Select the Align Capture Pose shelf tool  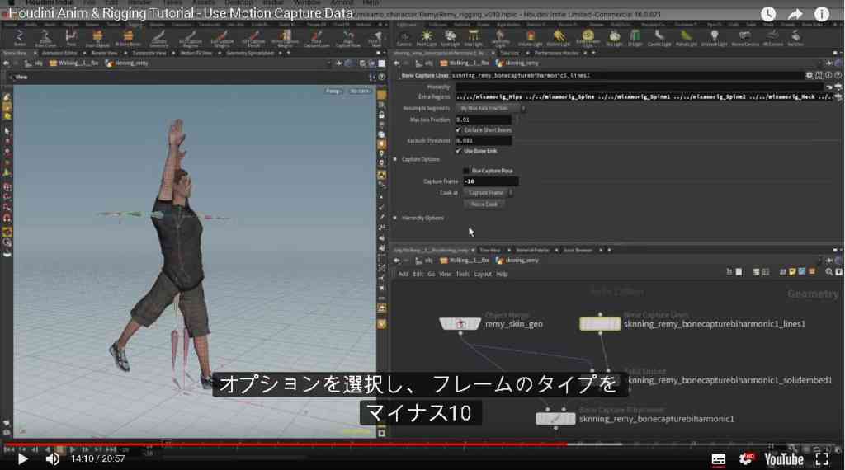coord(348,38)
